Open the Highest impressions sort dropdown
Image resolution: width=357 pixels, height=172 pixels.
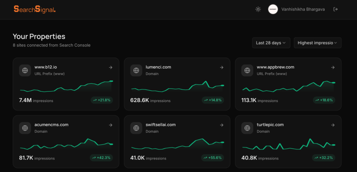click(x=317, y=43)
